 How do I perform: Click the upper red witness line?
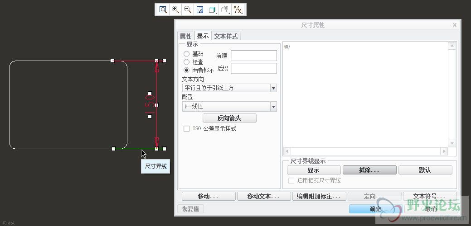point(139,61)
